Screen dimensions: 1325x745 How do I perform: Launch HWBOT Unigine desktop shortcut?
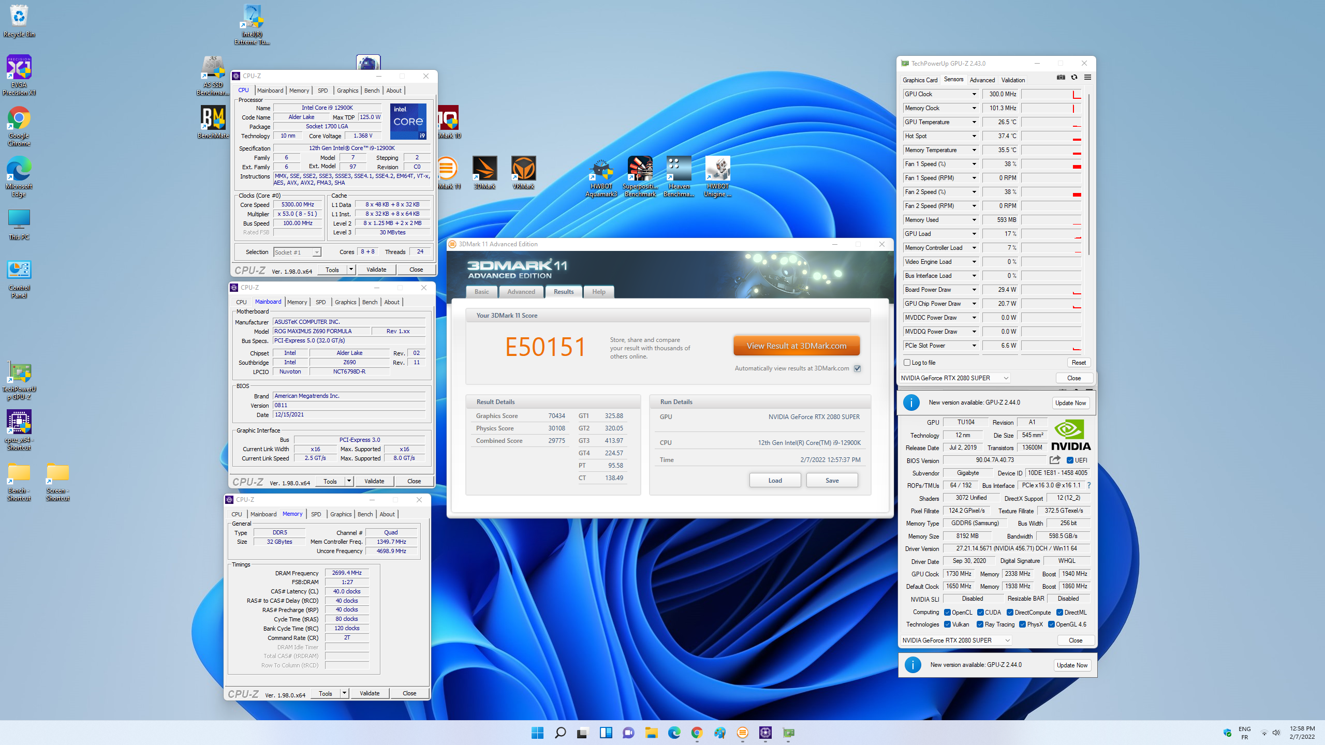coord(717,177)
